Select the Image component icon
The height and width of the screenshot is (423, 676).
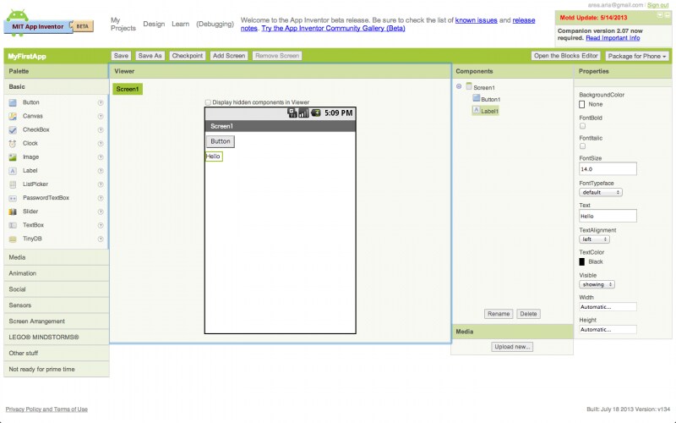click(13, 157)
